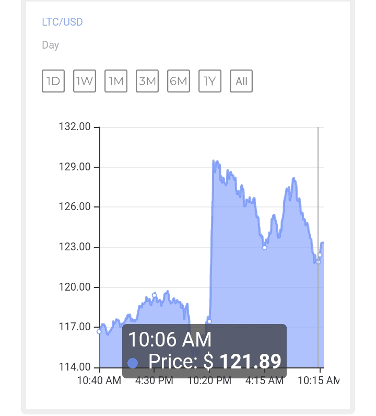Click data marker above 4:30 PM
This screenshot has height=416, width=376.
[x=154, y=295]
